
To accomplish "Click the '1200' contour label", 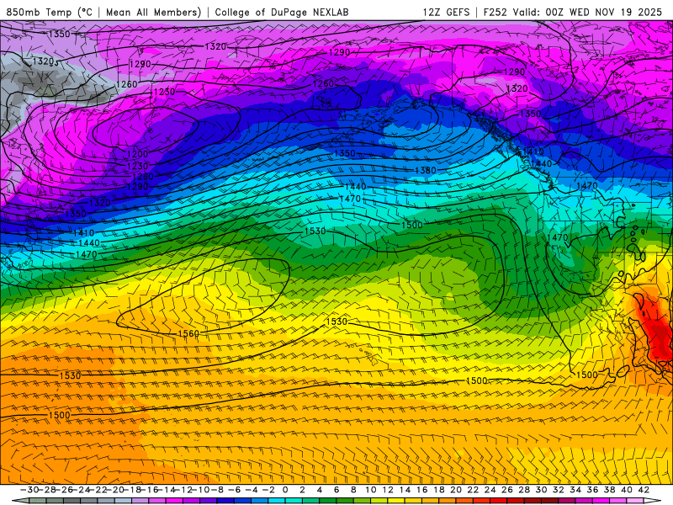I will click(138, 154).
